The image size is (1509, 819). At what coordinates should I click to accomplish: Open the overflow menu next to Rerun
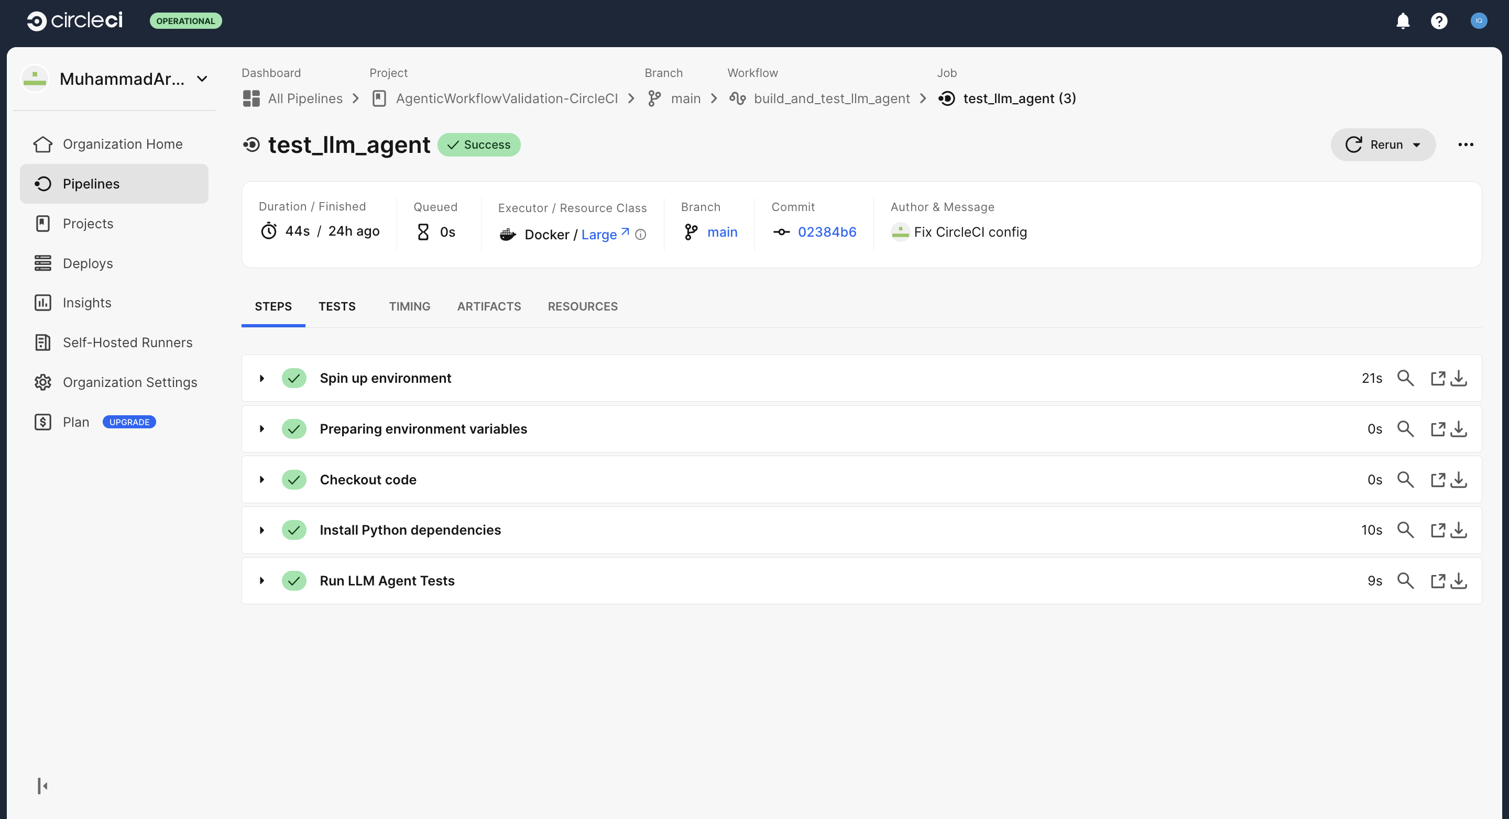(x=1466, y=145)
